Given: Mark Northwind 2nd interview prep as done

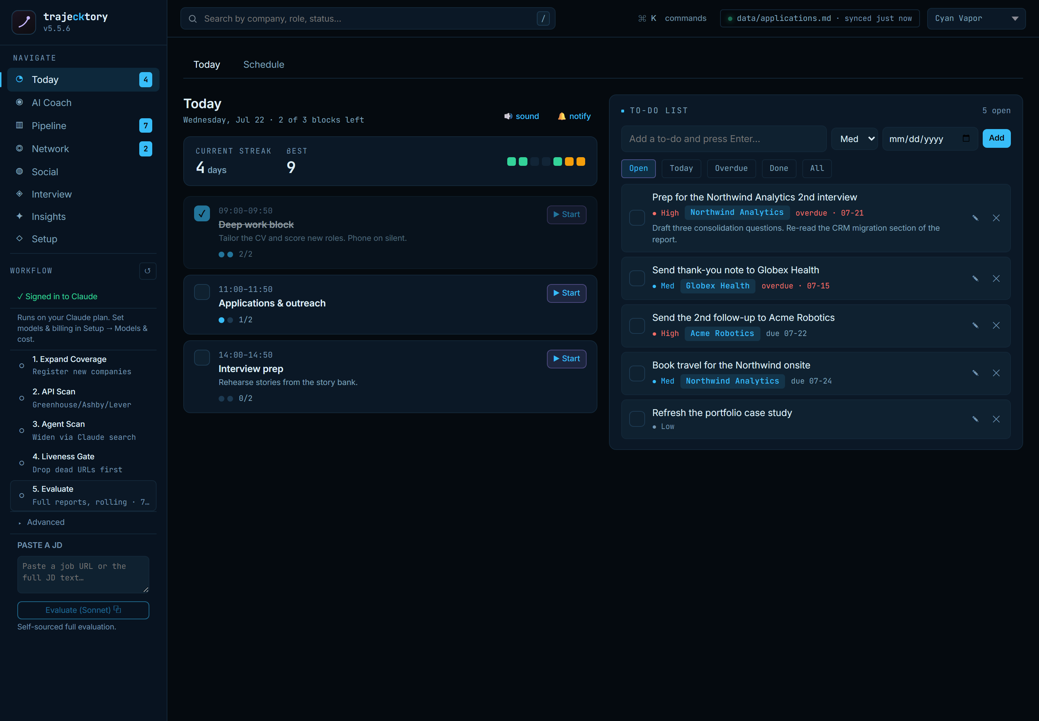Looking at the screenshot, I should point(637,218).
